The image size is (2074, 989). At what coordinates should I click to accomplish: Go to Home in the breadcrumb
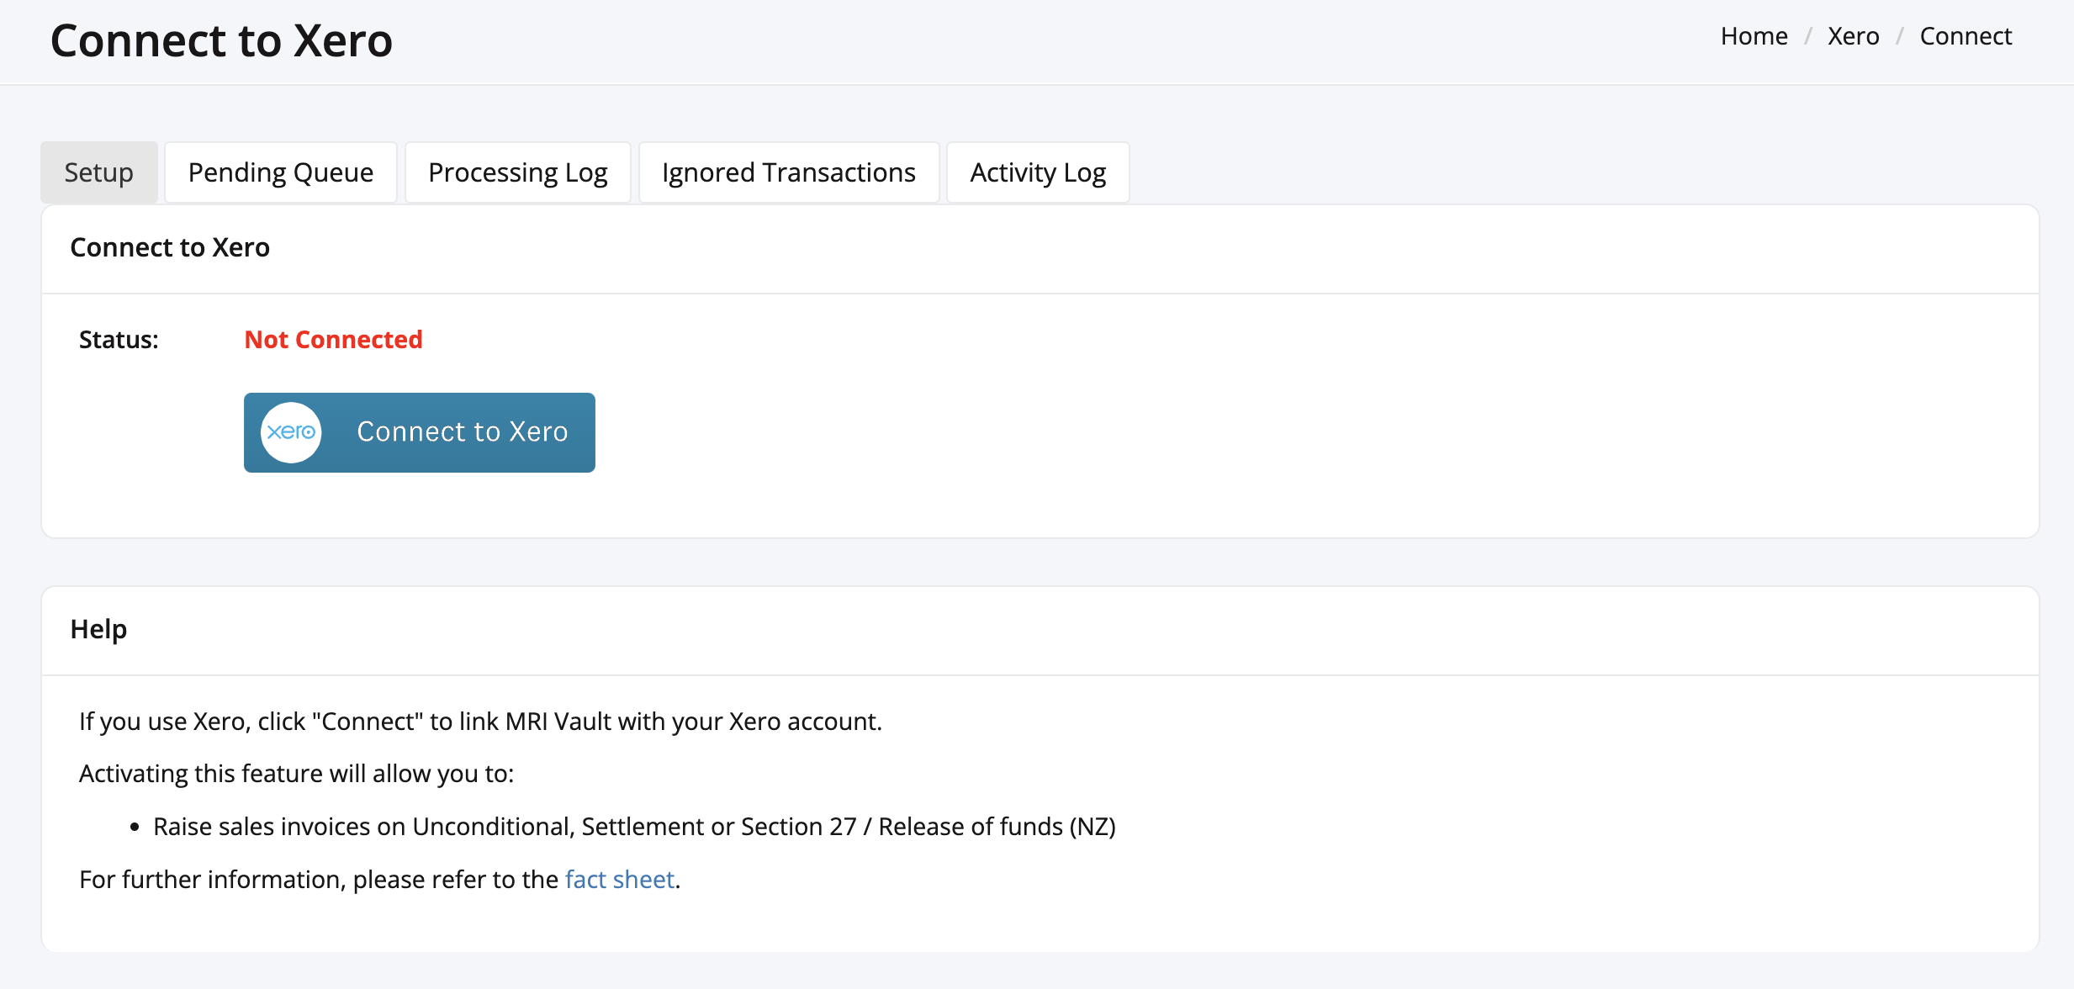click(1754, 36)
